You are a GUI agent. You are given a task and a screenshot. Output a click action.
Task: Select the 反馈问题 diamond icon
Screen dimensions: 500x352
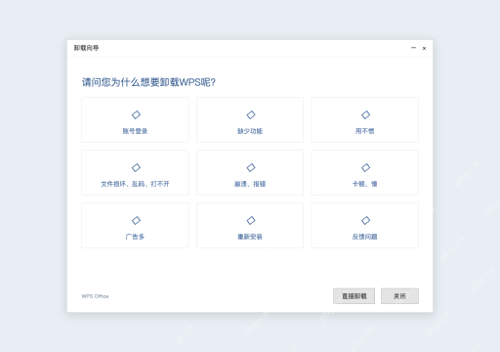point(365,220)
